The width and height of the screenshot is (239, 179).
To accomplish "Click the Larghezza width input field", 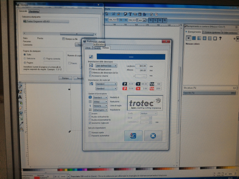I will (x=141, y=66).
